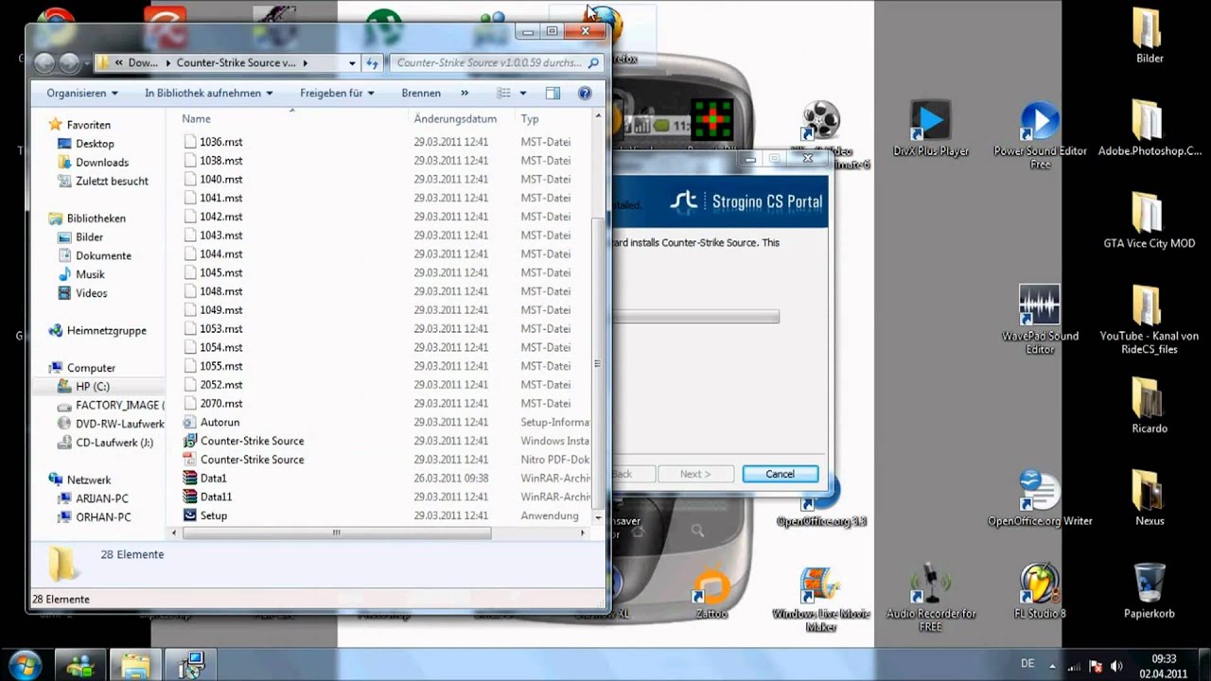Screen dimensions: 1211x681
Task: Launch OpenOffice.org Writer shortcut
Action: (x=1040, y=499)
